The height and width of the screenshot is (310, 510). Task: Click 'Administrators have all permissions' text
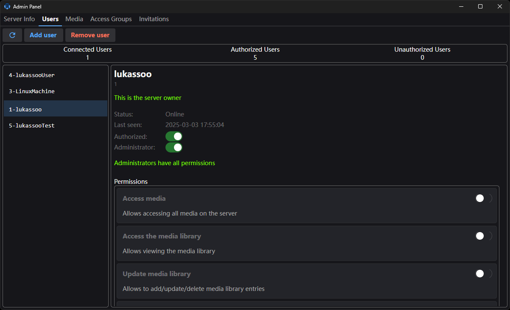(x=165, y=163)
